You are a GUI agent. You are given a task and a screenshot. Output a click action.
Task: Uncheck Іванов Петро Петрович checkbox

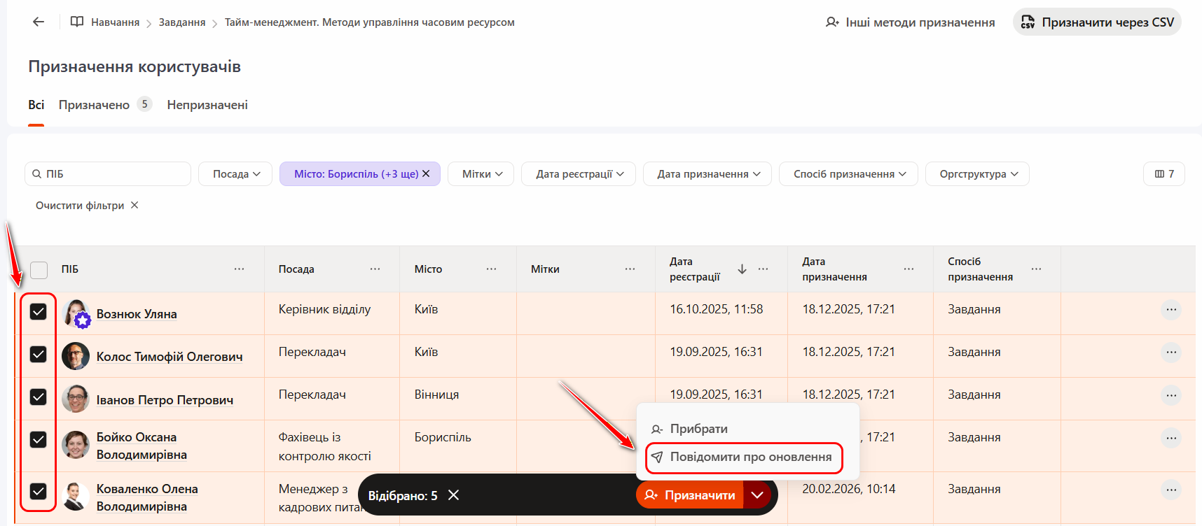coord(39,397)
